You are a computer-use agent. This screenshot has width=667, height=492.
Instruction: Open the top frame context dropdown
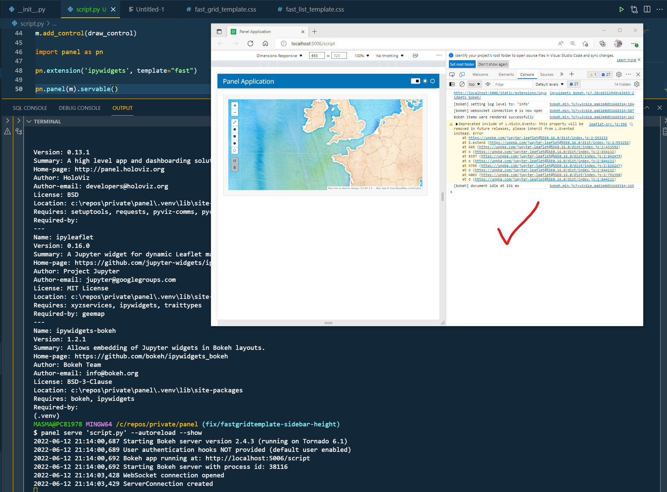[x=474, y=84]
